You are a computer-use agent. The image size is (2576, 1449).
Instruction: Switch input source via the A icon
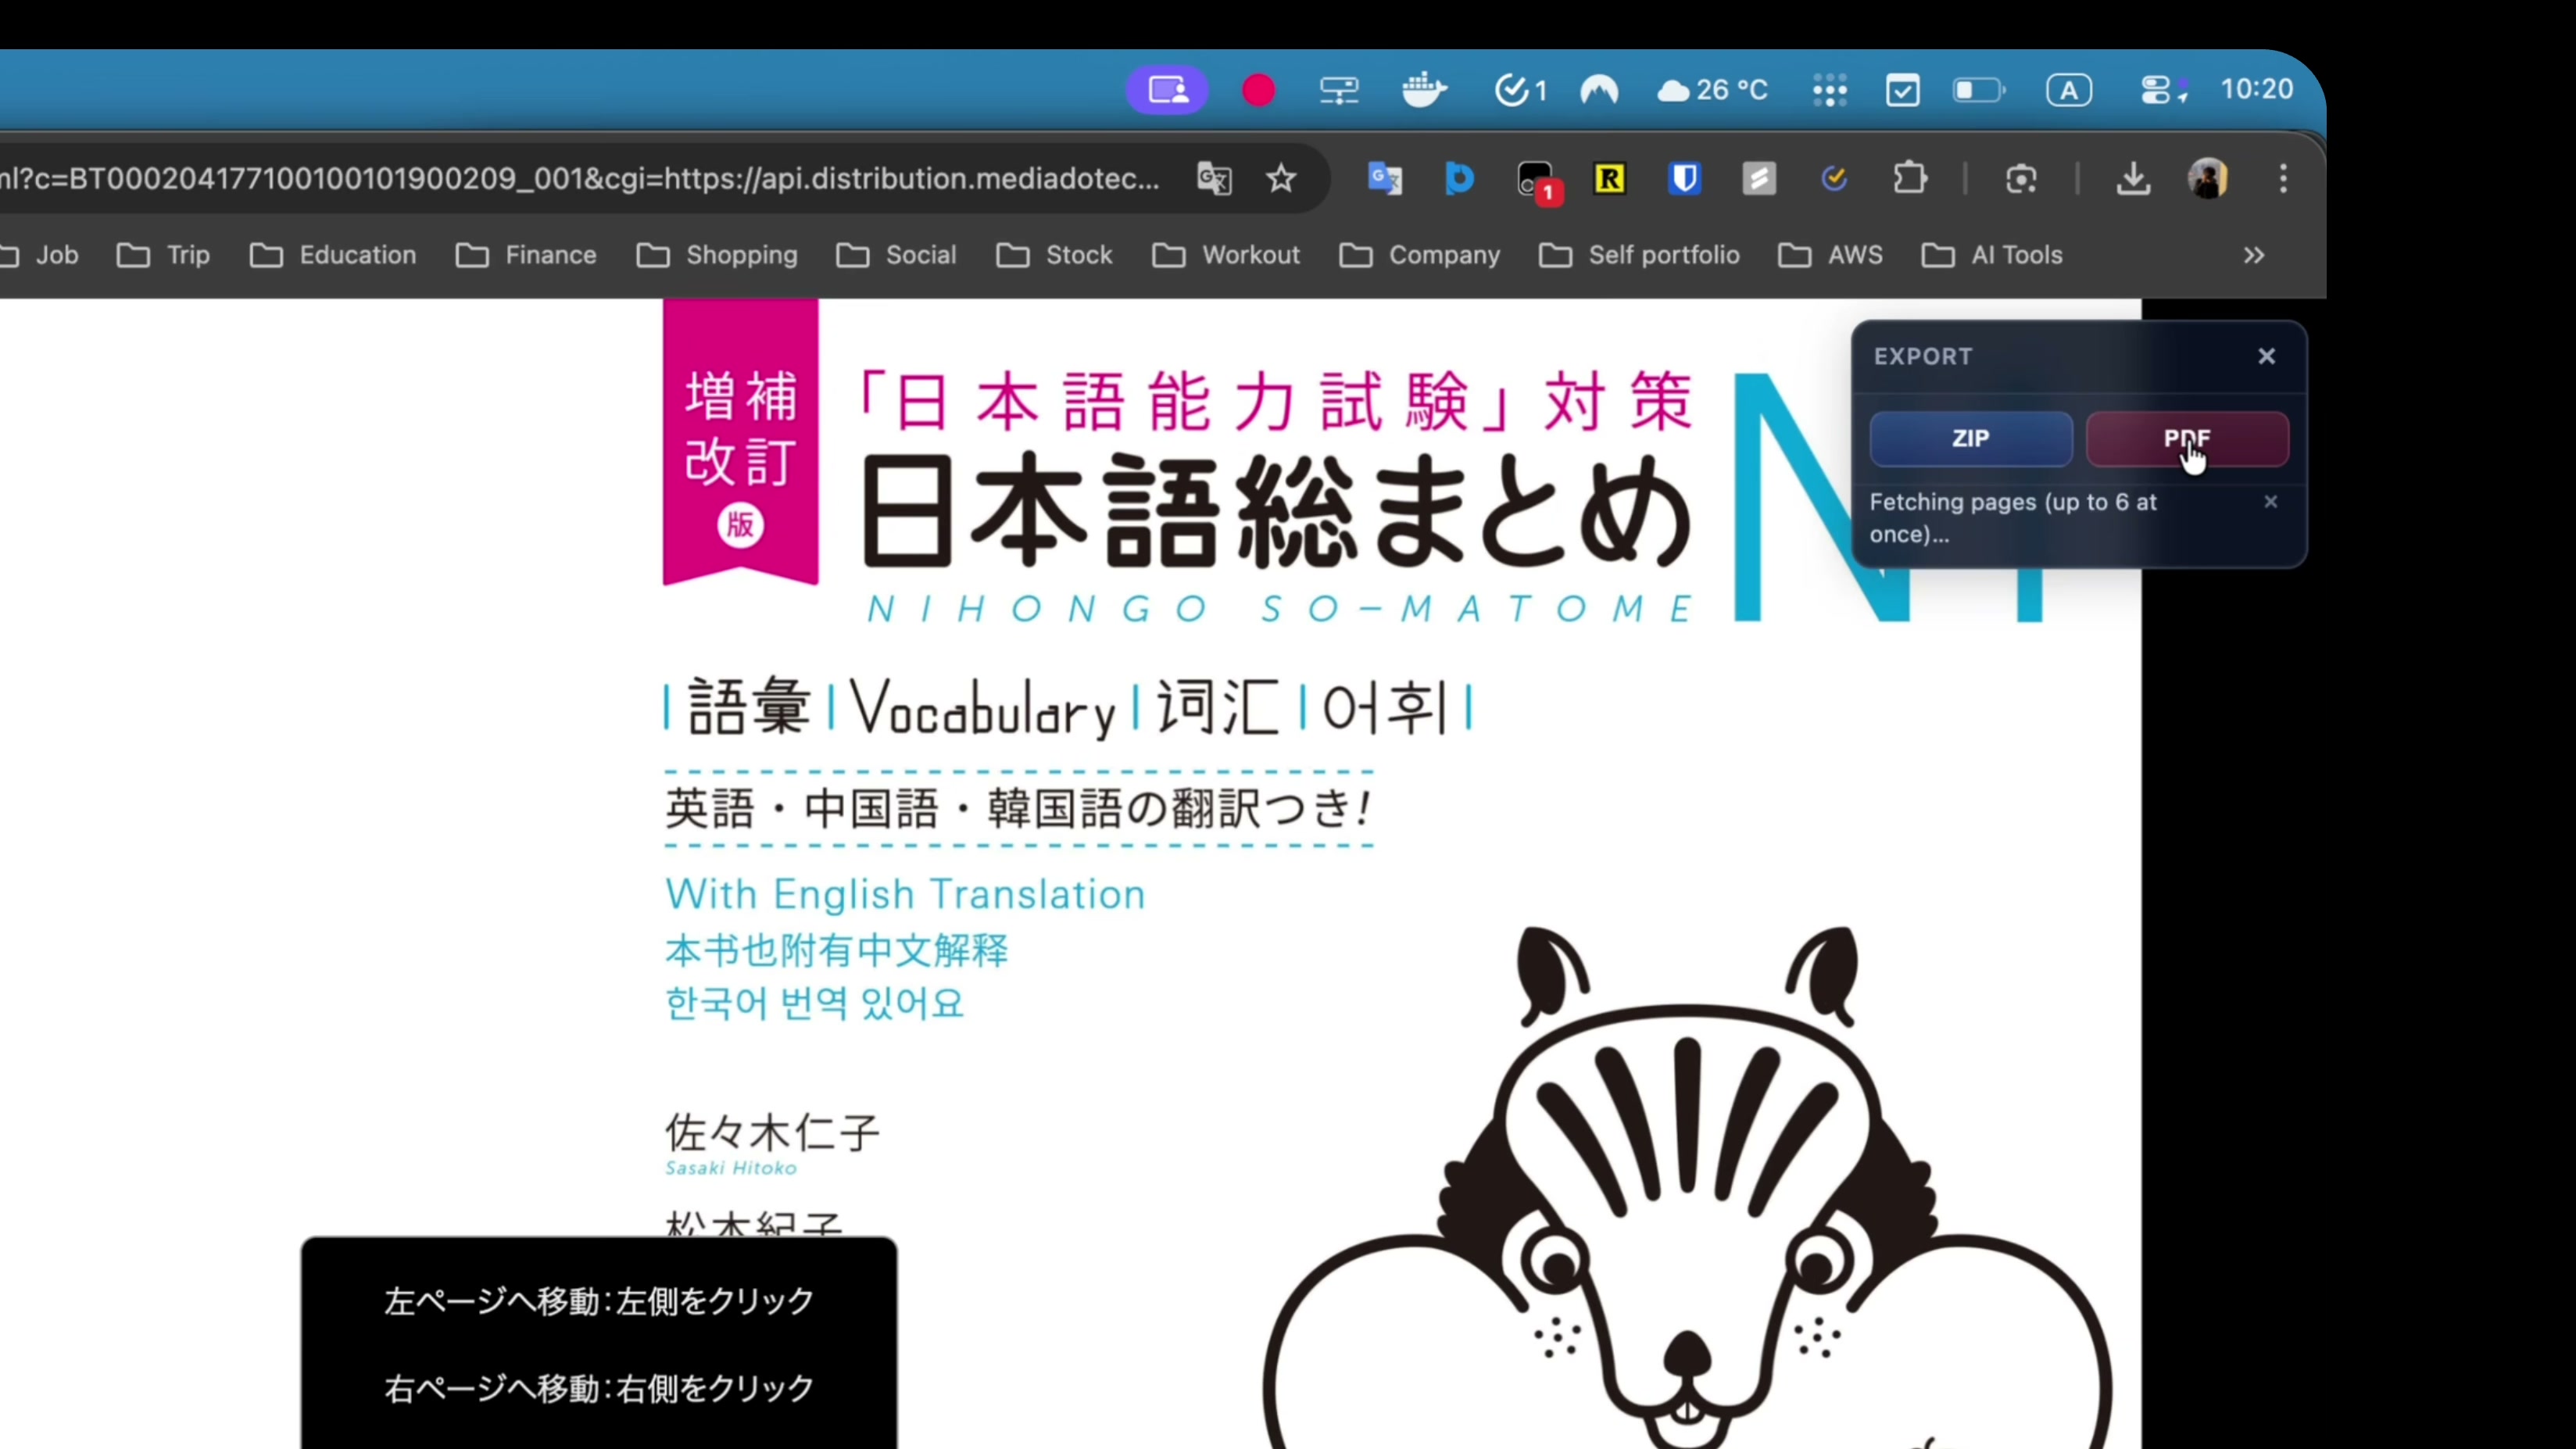click(x=2069, y=90)
